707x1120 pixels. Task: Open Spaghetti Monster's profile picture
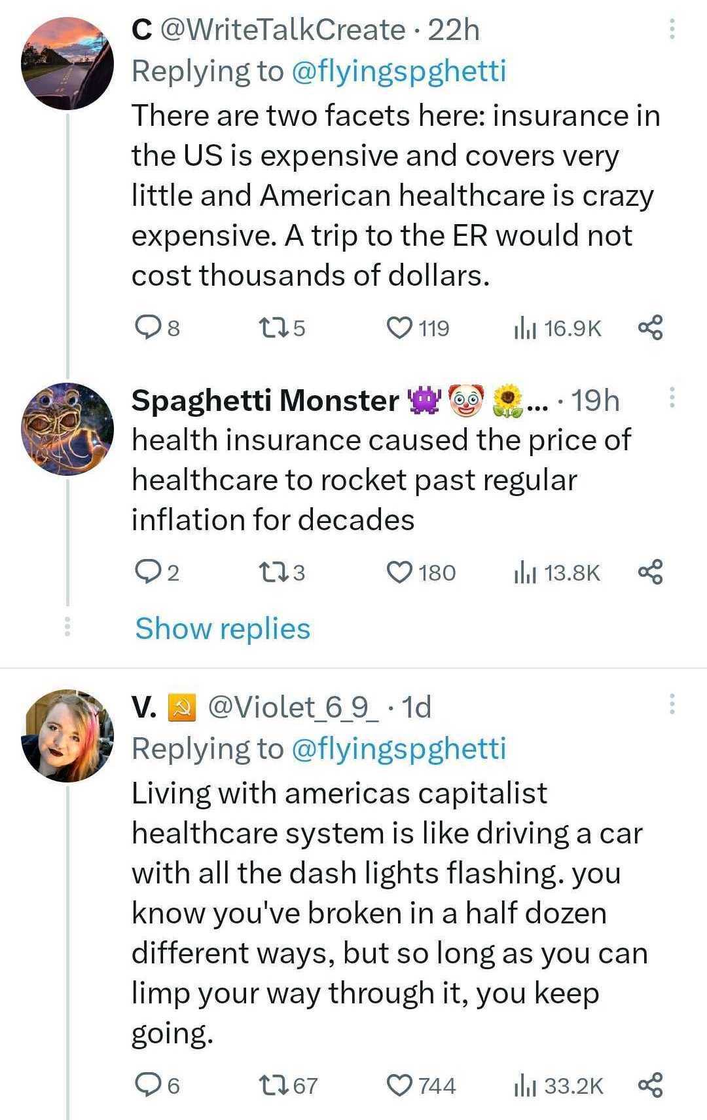pyautogui.click(x=67, y=429)
